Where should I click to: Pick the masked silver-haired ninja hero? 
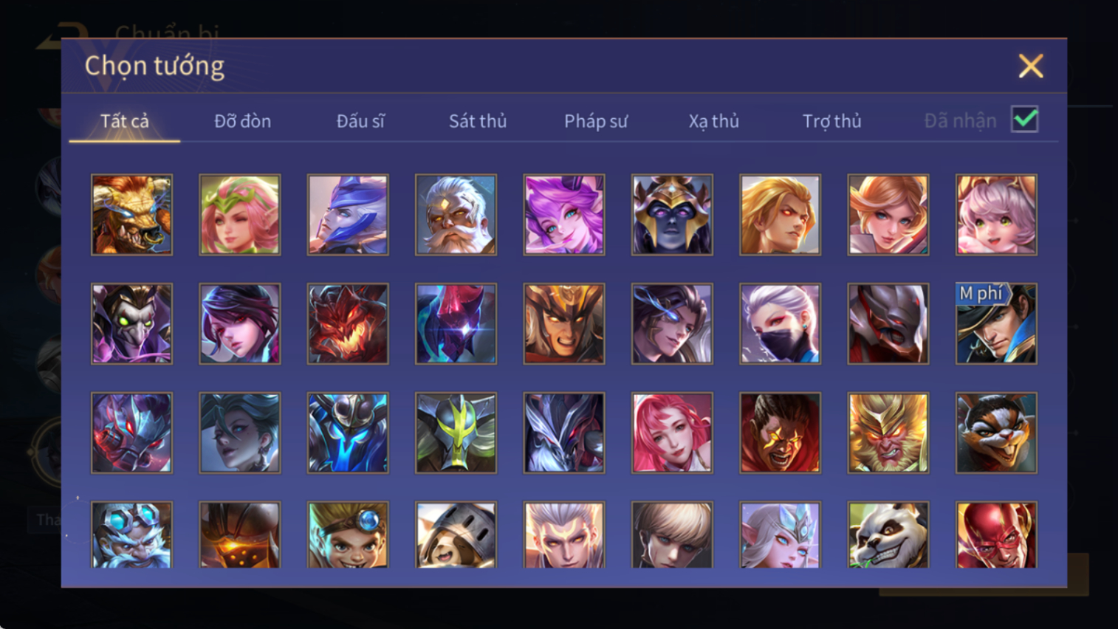(780, 324)
